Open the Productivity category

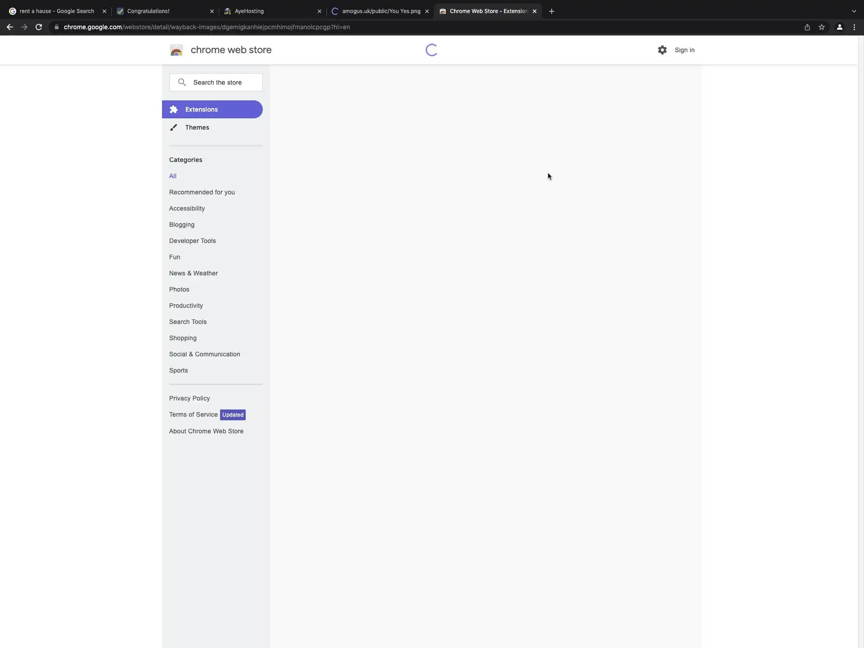[x=186, y=306]
